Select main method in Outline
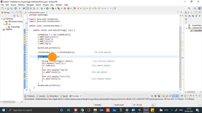 click(x=197, y=31)
